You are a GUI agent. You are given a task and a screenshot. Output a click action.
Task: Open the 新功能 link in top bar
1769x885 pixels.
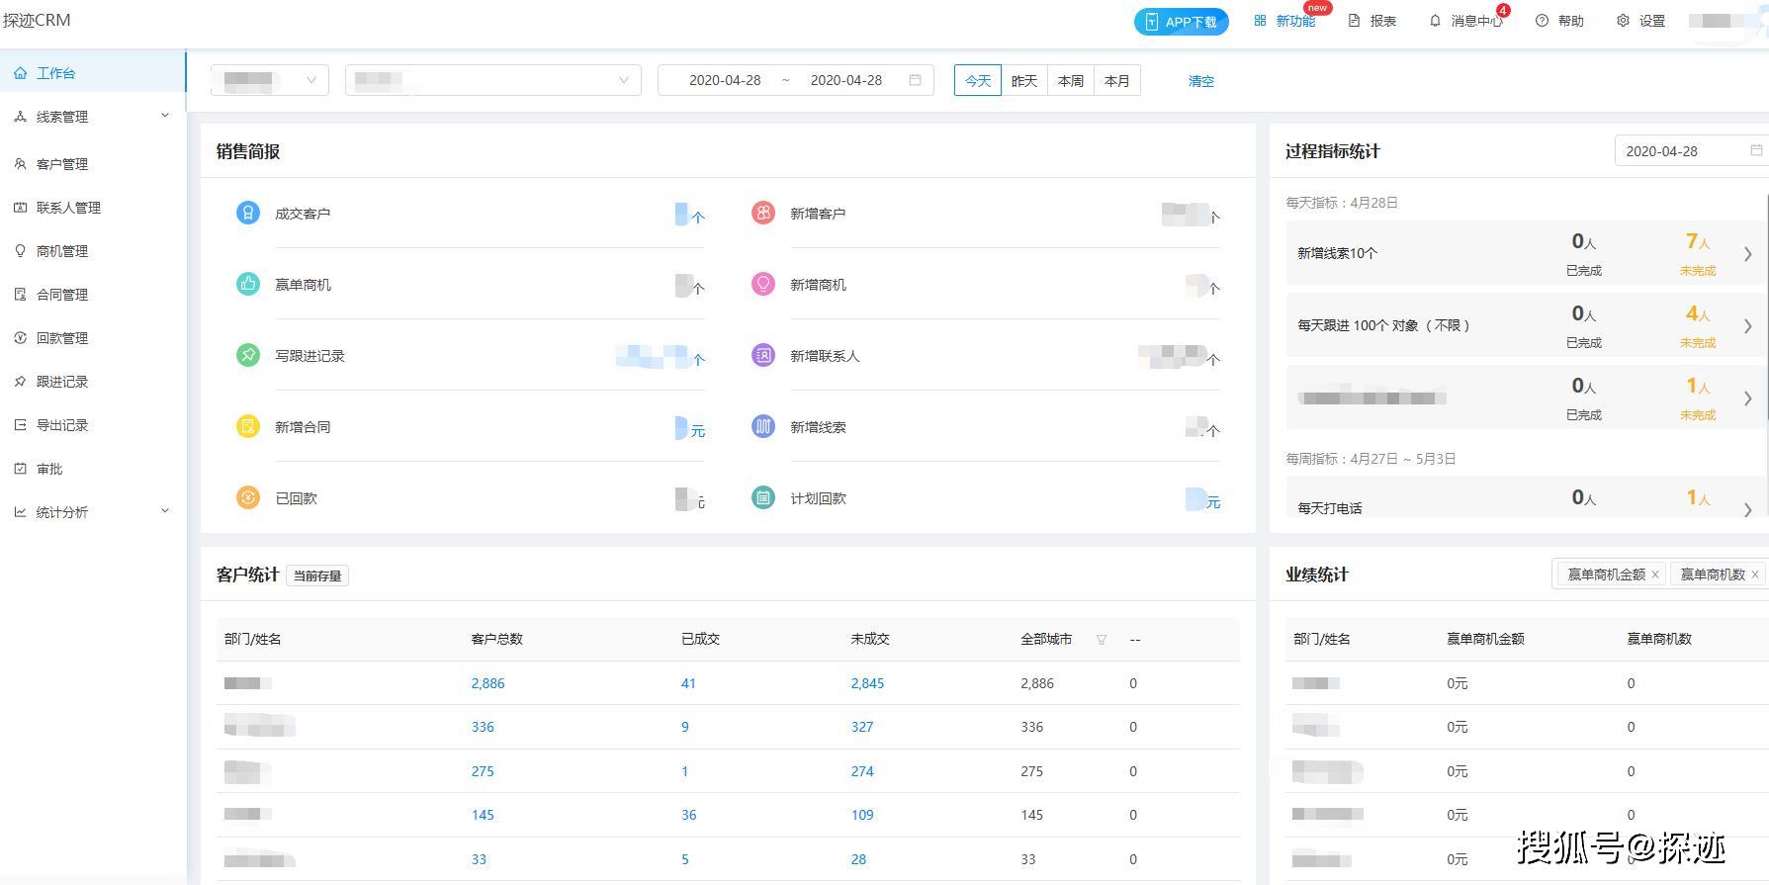1285,21
